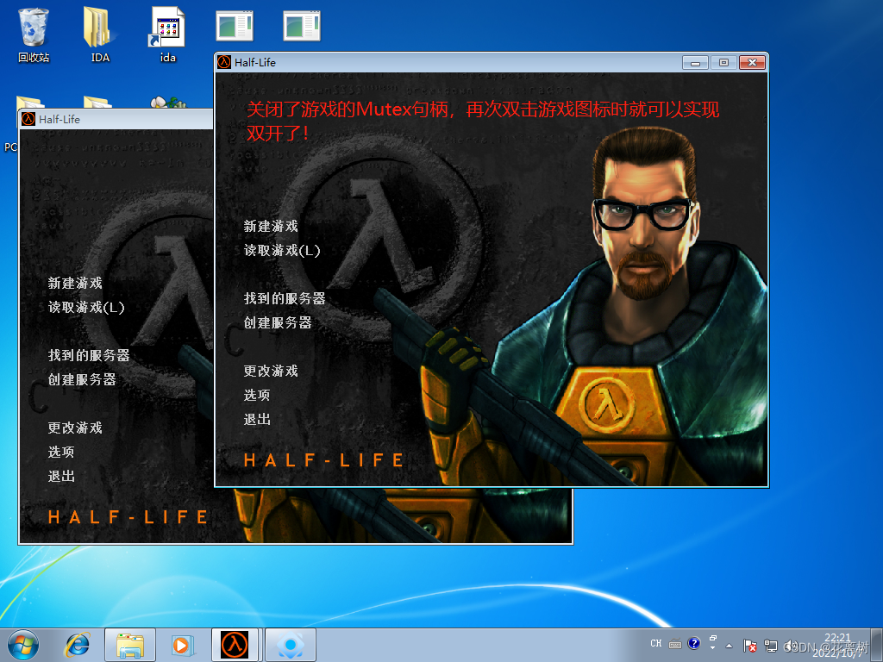The height and width of the screenshot is (662, 883).
Task: Open the language bar options dropdown arrow
Action: point(713,648)
